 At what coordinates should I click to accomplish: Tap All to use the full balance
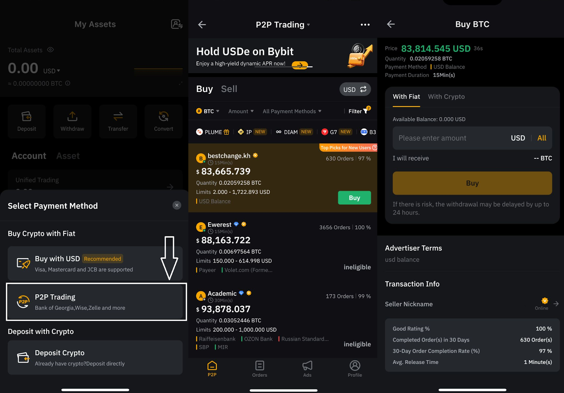pyautogui.click(x=542, y=138)
